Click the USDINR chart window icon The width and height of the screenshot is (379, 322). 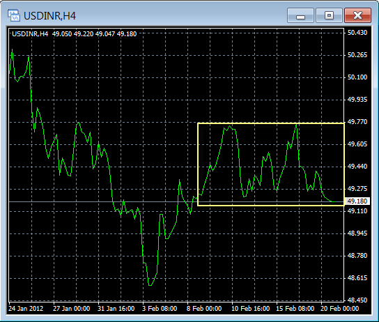tap(14, 15)
